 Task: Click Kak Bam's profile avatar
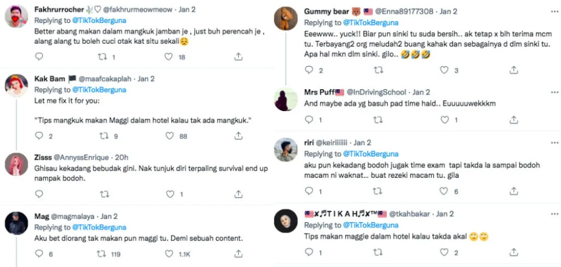[x=16, y=85]
